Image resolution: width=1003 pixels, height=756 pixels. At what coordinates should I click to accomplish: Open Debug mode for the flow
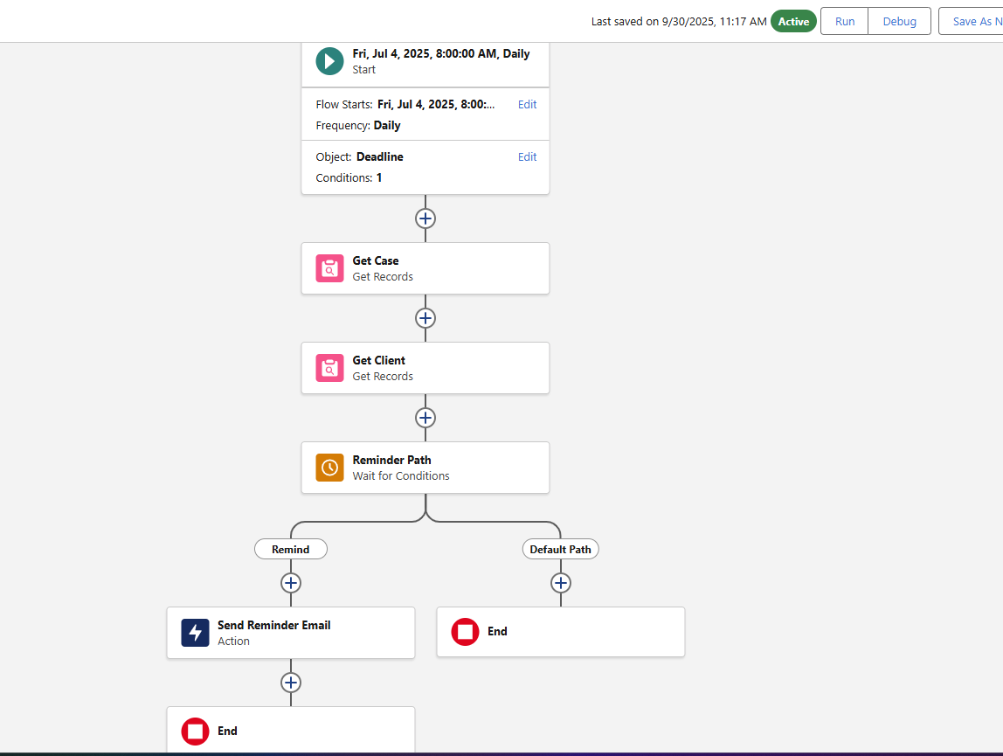[899, 21]
